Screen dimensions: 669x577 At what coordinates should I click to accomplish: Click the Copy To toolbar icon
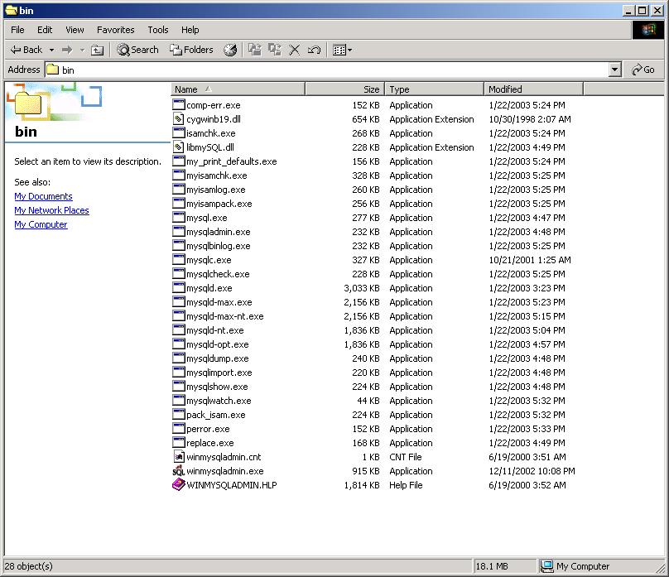[274, 50]
